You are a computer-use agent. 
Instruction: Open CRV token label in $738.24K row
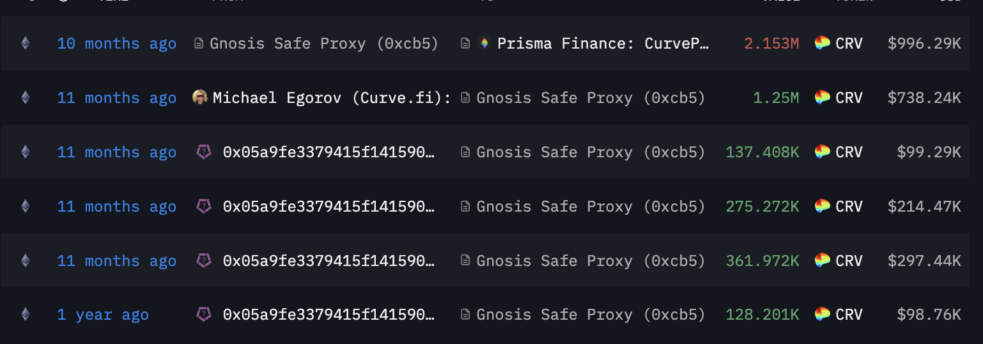click(x=849, y=98)
